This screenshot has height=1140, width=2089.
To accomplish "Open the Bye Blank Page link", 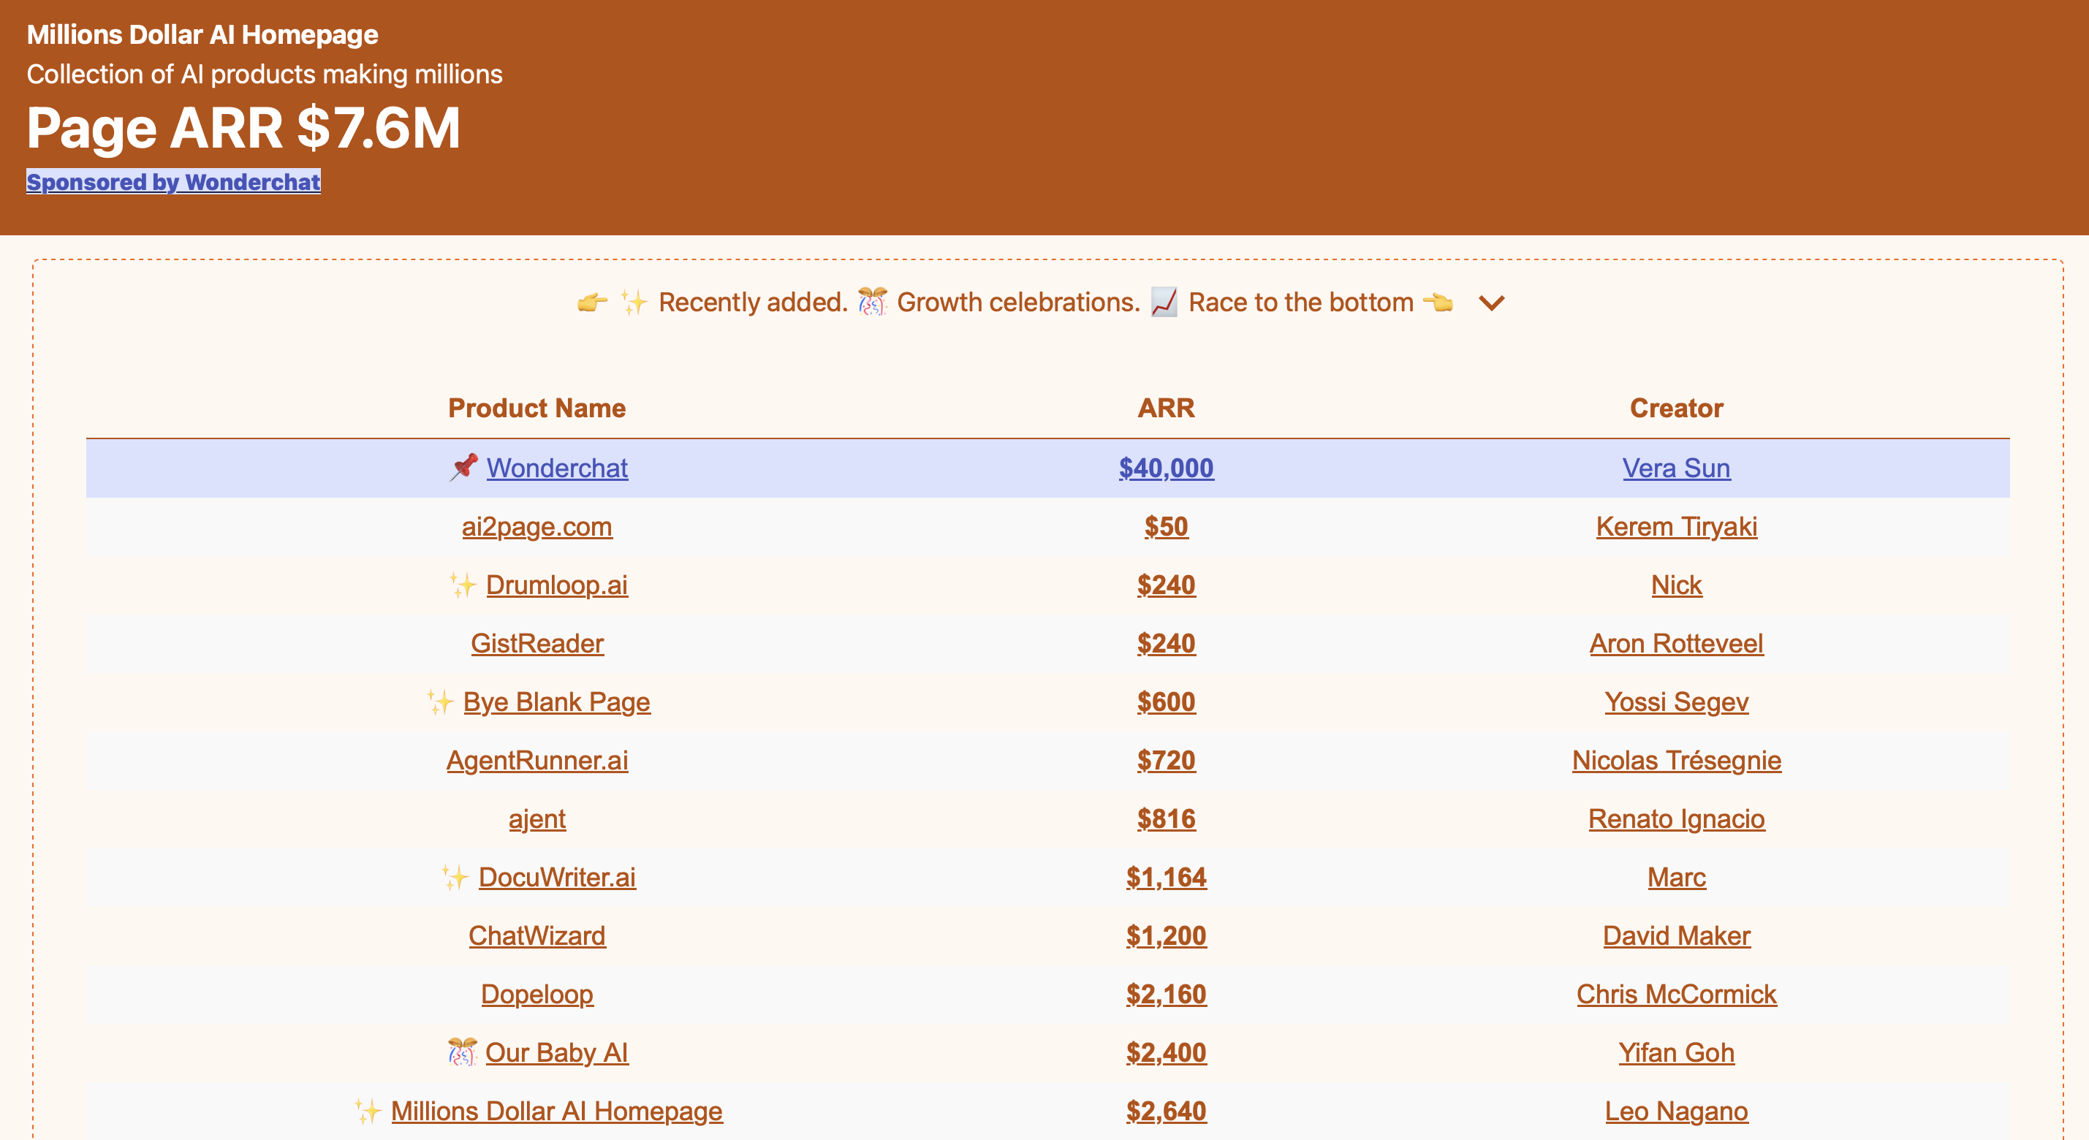I will pos(557,702).
